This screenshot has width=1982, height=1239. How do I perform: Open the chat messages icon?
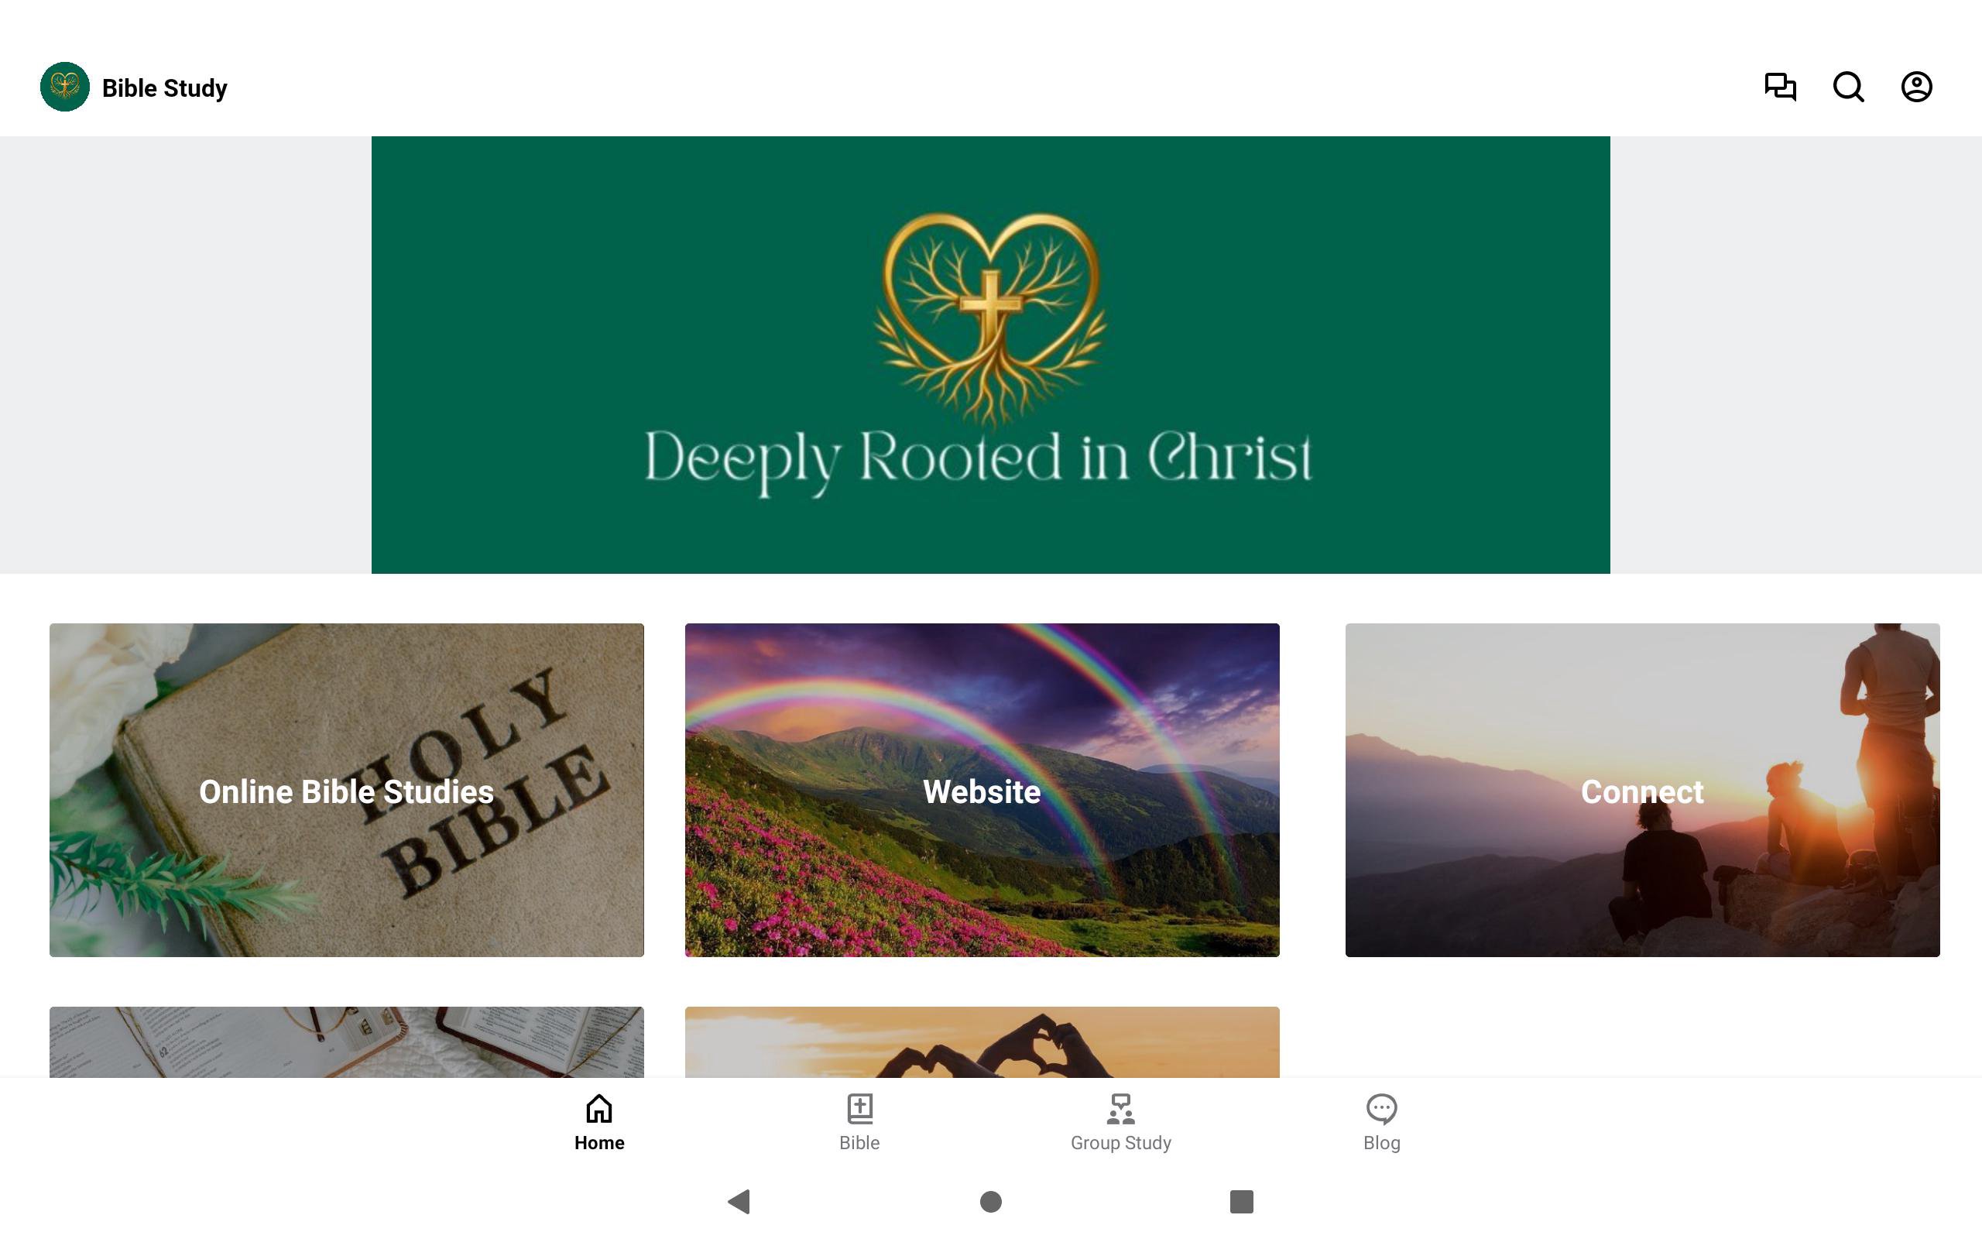click(x=1780, y=87)
